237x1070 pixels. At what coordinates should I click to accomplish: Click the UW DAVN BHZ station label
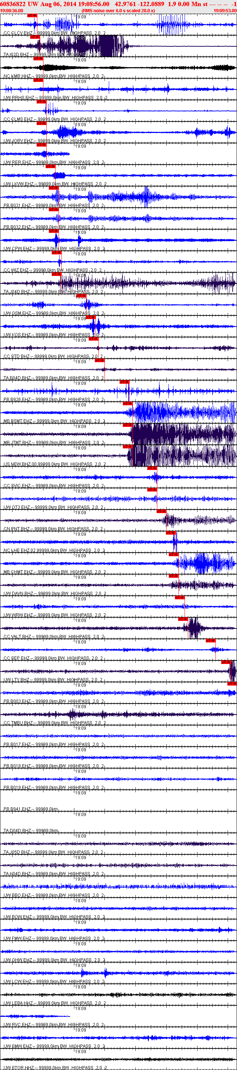coord(54,594)
